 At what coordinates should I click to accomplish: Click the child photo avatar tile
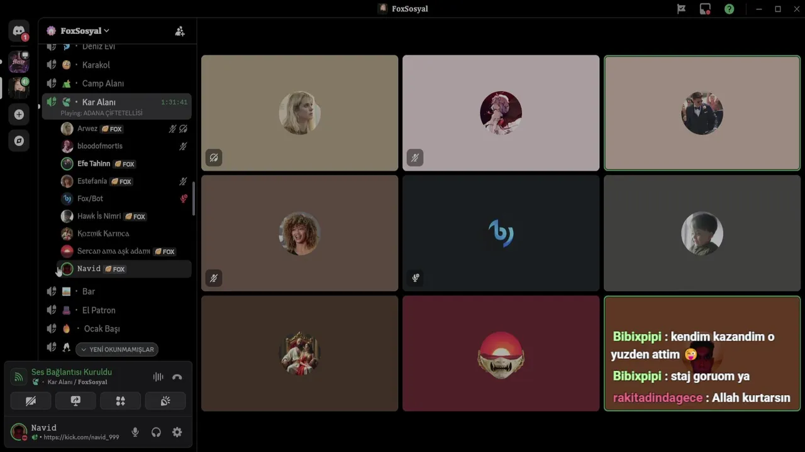click(x=702, y=233)
